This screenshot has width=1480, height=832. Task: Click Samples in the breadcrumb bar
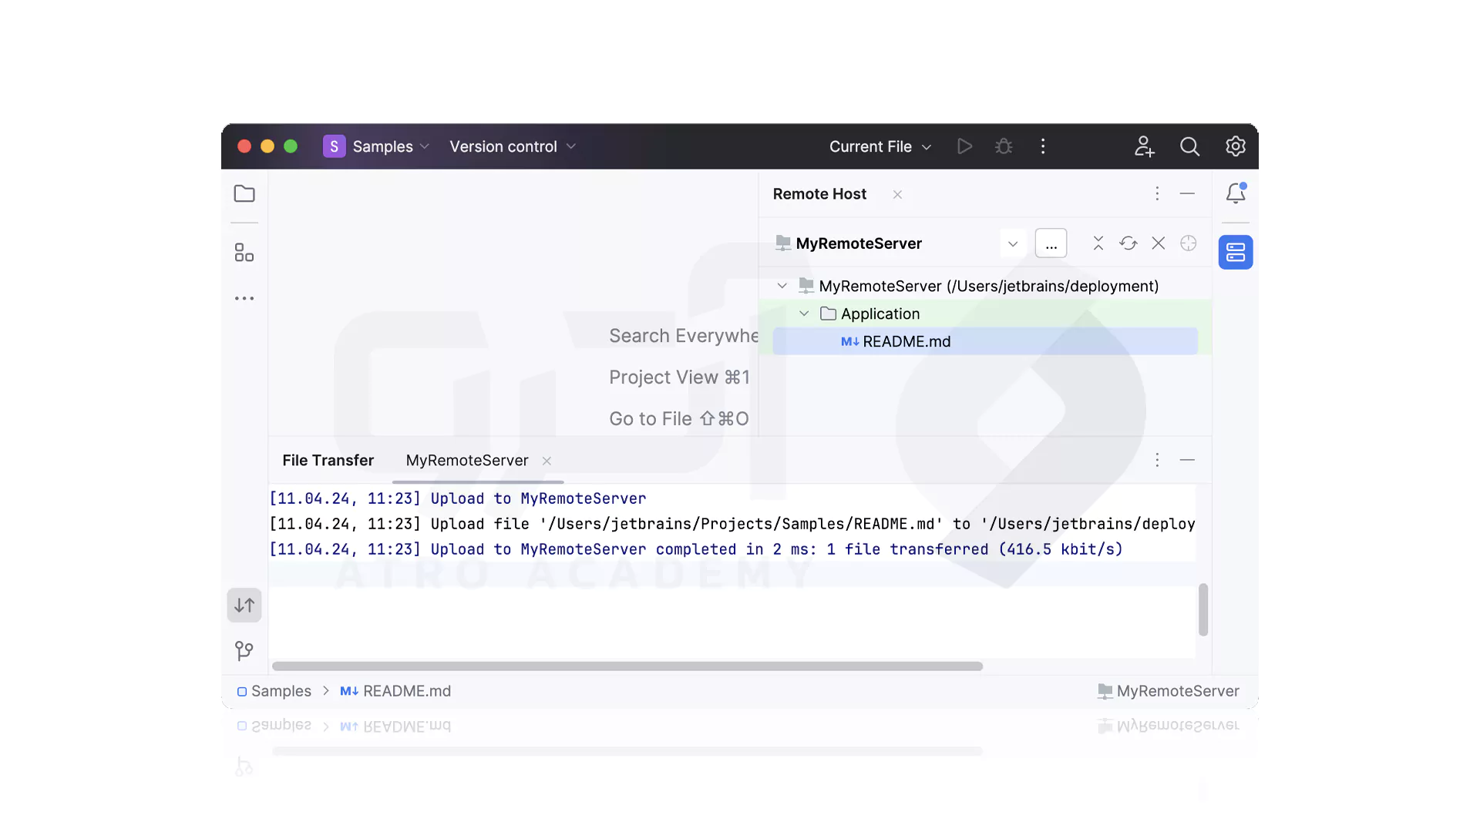pos(274,691)
